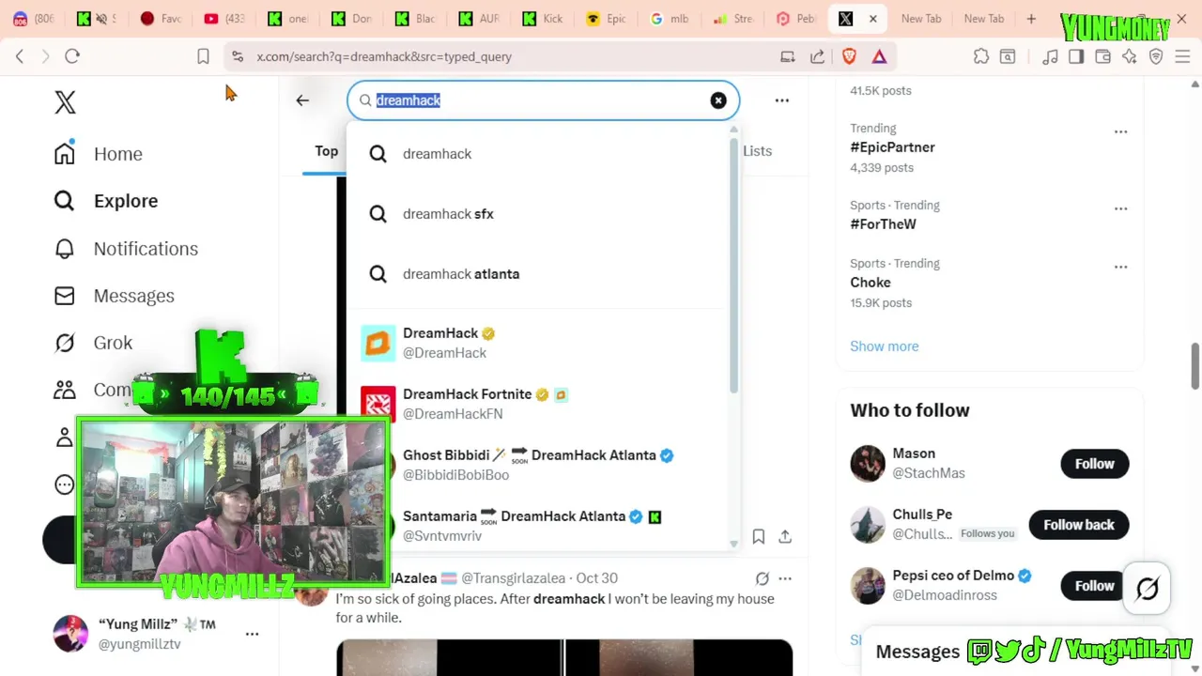Click the floating Grok button

pos(1147,589)
